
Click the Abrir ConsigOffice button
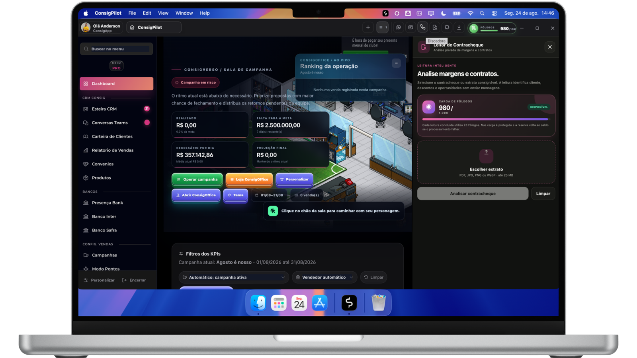coord(196,195)
